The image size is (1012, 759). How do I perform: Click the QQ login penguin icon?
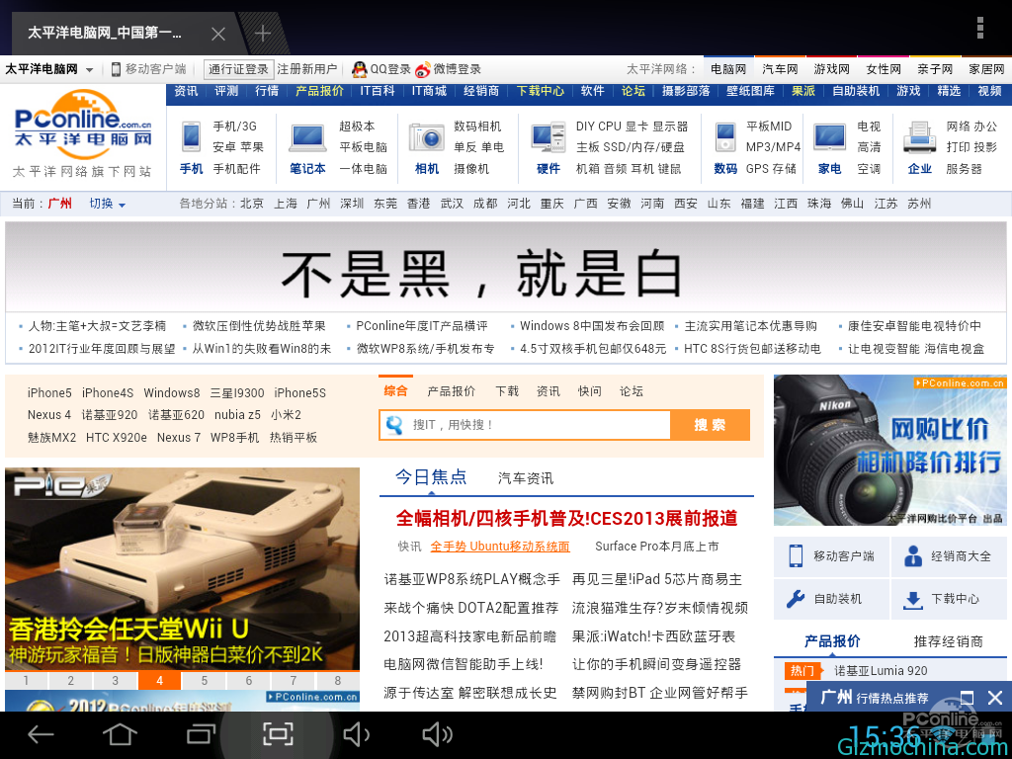click(360, 69)
